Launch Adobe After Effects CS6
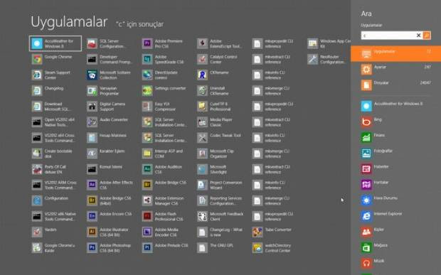The image size is (441, 275). point(111,185)
